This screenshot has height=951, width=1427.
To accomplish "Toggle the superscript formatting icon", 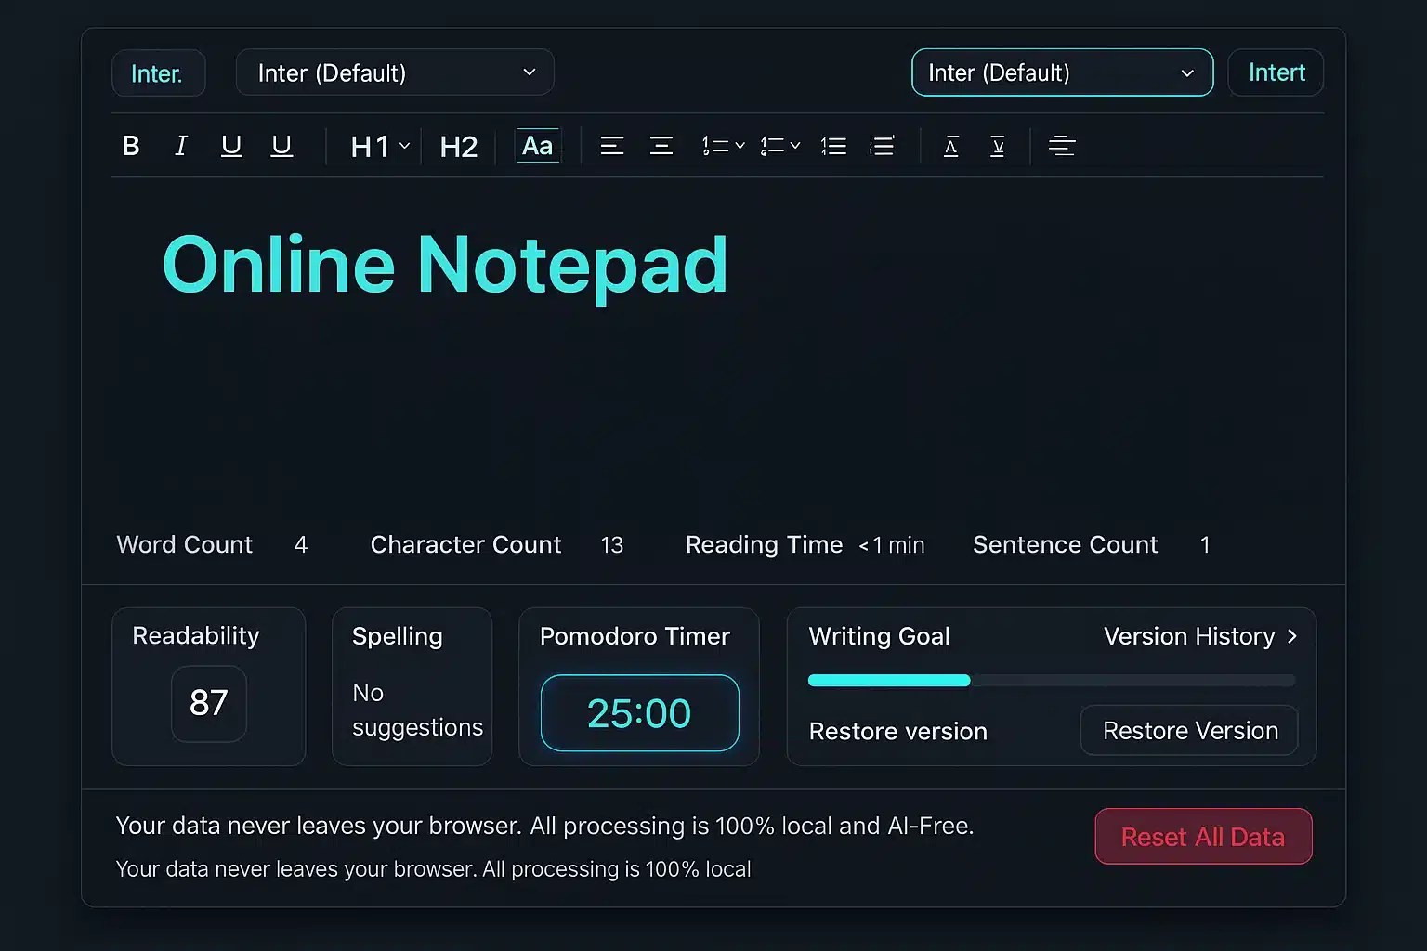I will pos(950,145).
